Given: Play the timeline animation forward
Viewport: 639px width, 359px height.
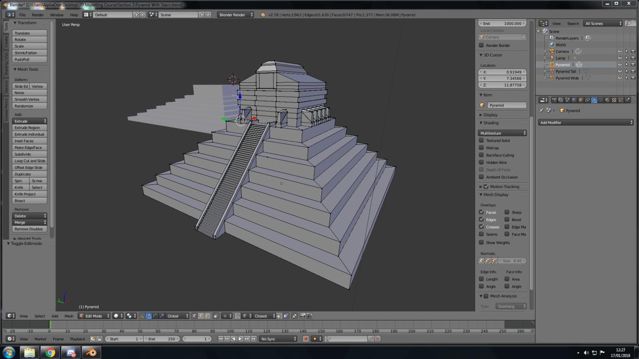Looking at the screenshot, I should [240, 339].
